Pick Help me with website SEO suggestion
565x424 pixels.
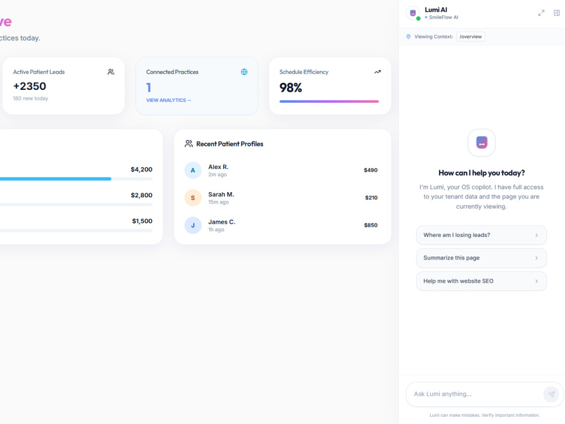click(x=481, y=281)
